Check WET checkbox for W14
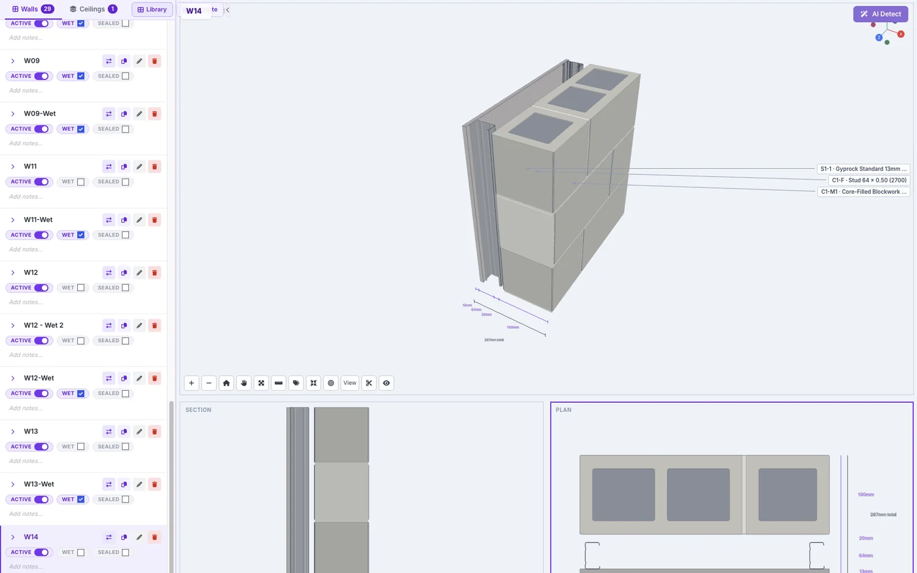917x573 pixels. (x=81, y=552)
